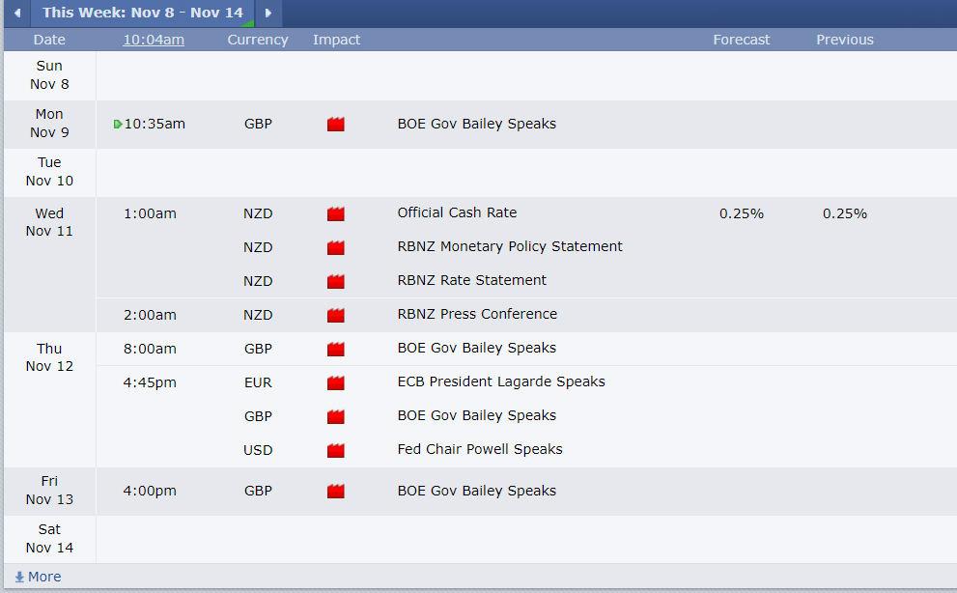
Task: Go to the previous week arrow
Action: (17, 13)
